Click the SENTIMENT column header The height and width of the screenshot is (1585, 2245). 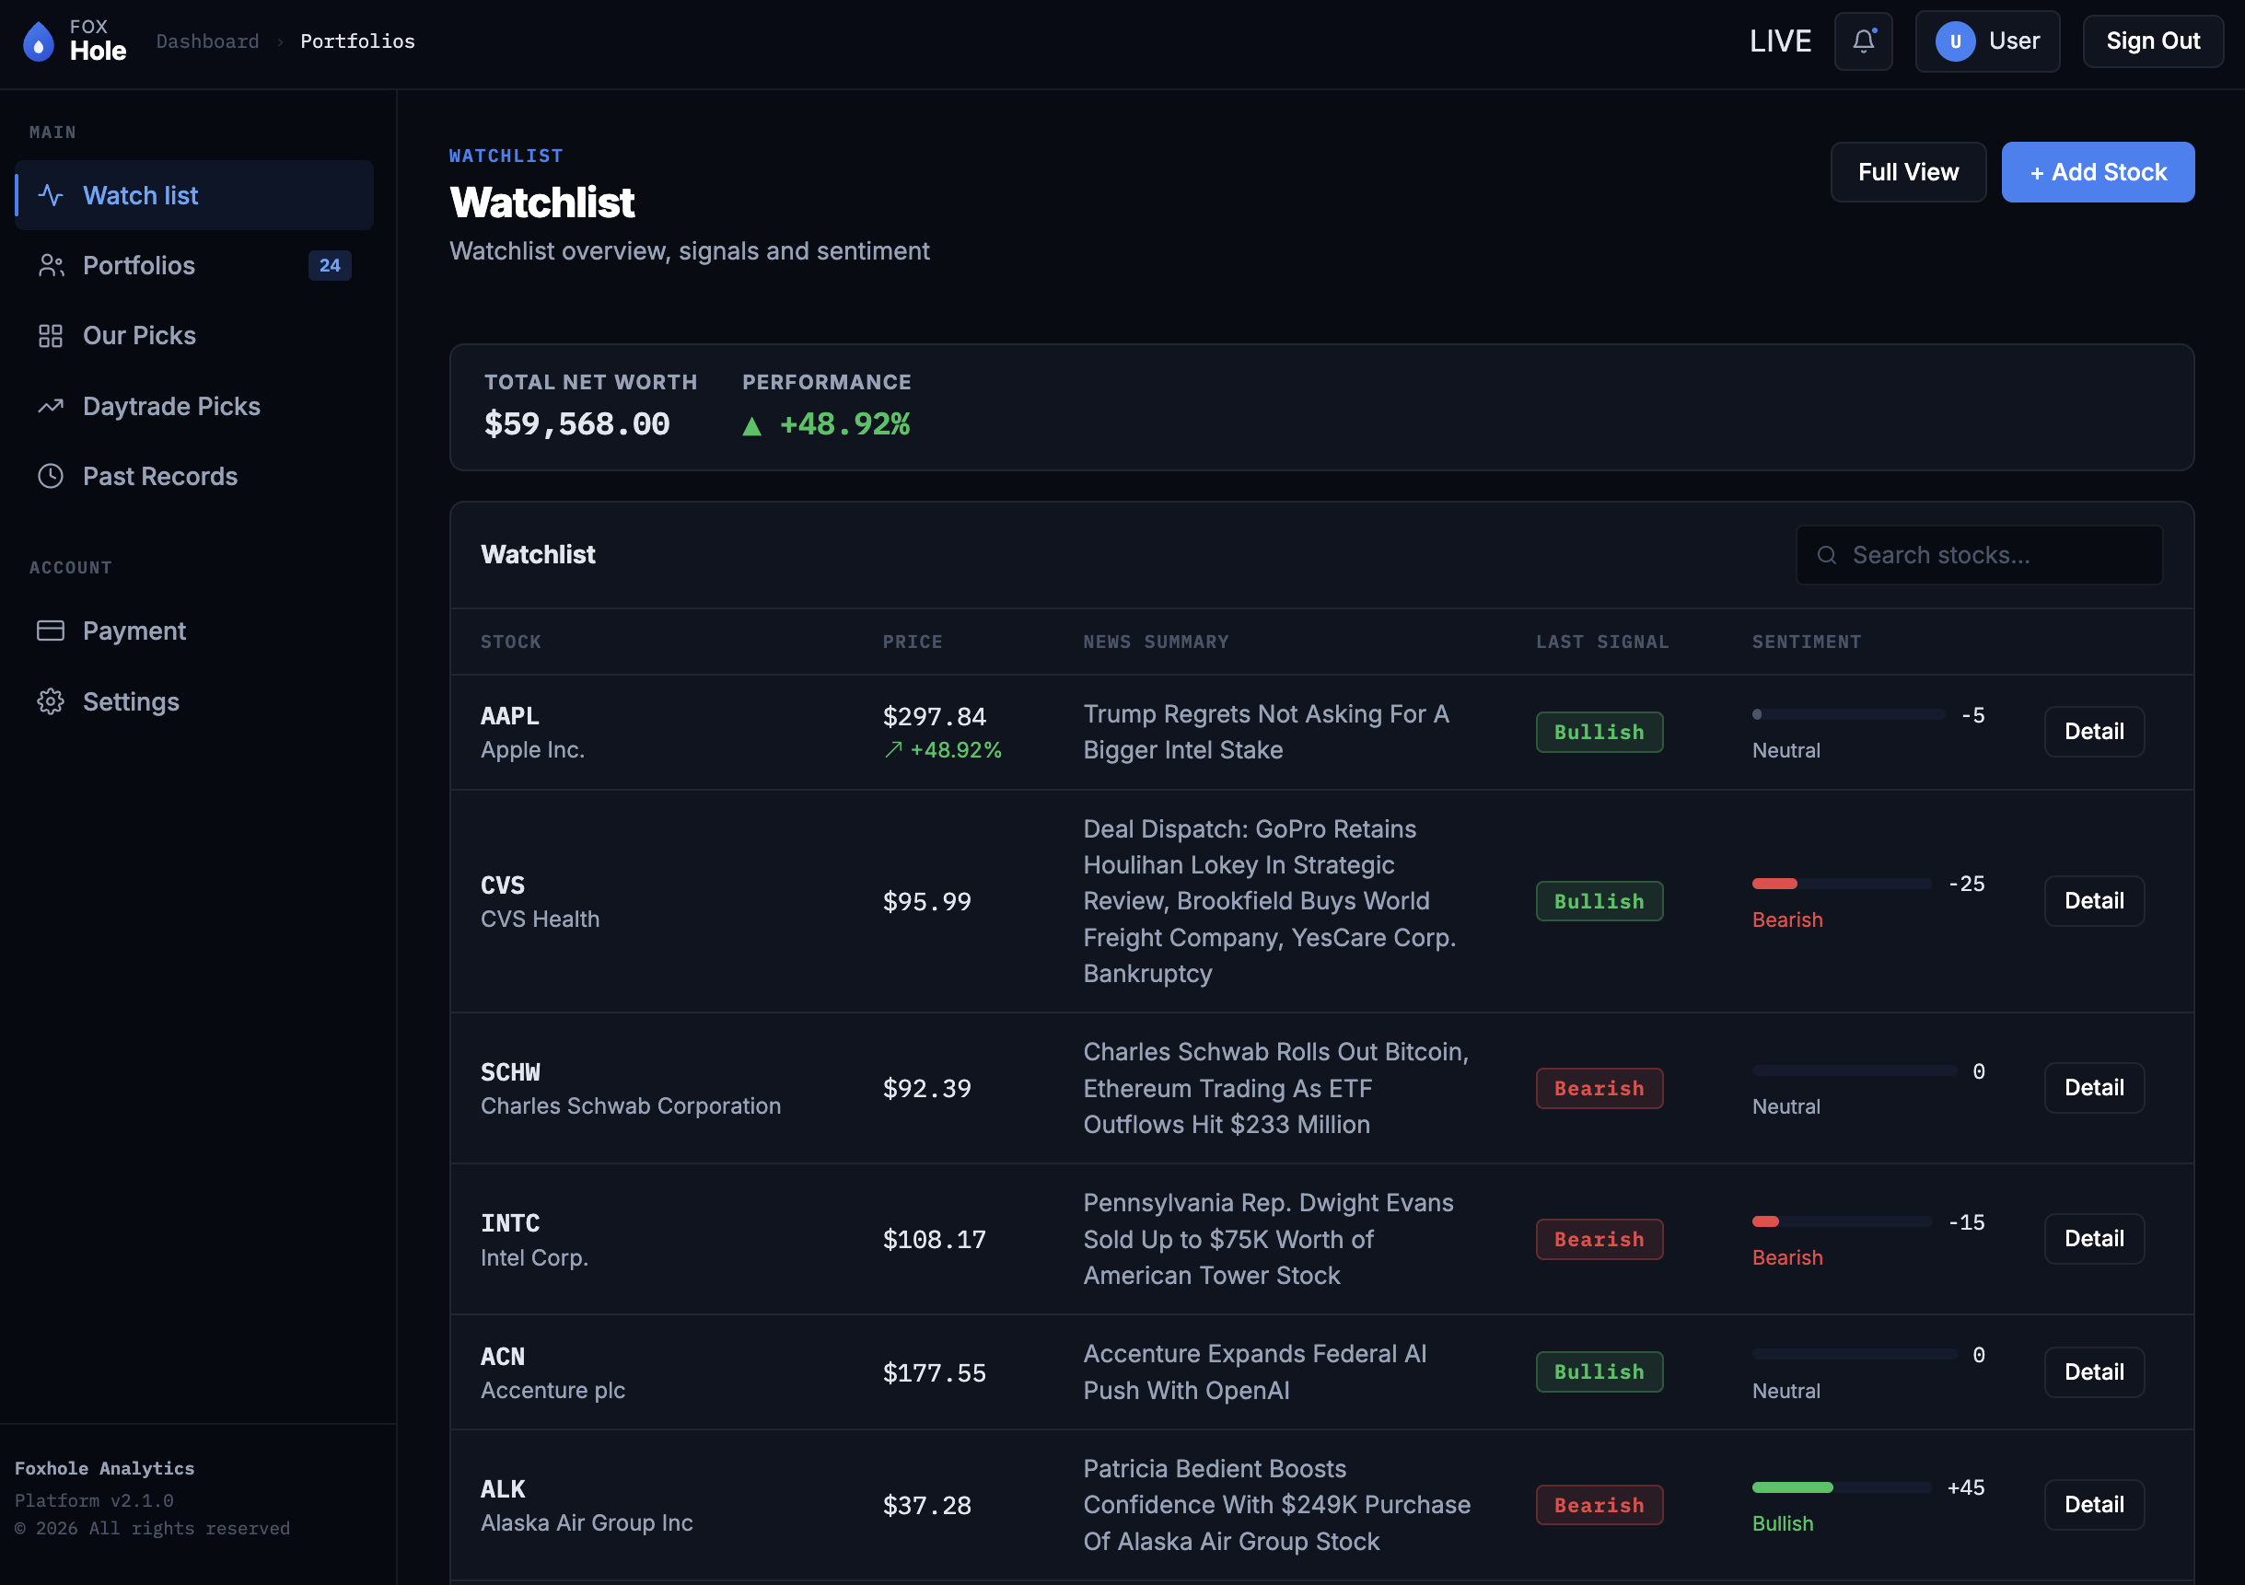(1806, 642)
